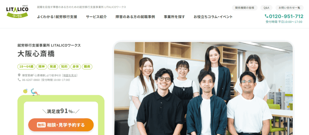Open 障害のある方の就職事例 menu
The height and width of the screenshot is (135, 309).
pyautogui.click(x=135, y=17)
